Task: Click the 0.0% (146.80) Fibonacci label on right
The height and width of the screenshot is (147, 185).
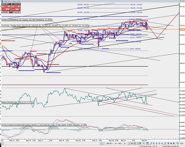Action: point(135,49)
